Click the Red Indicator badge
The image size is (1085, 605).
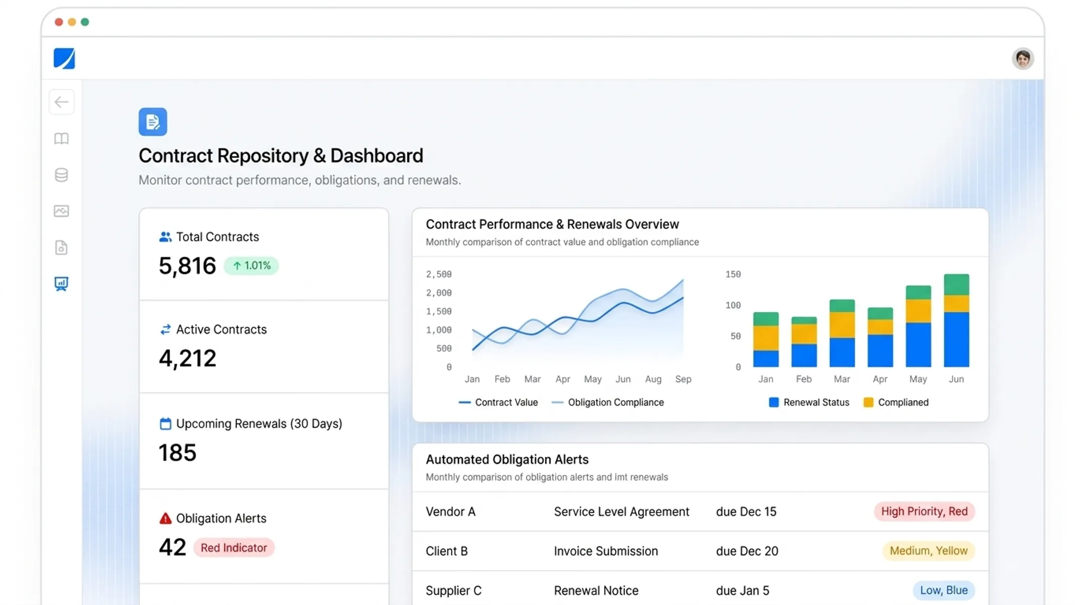point(234,548)
